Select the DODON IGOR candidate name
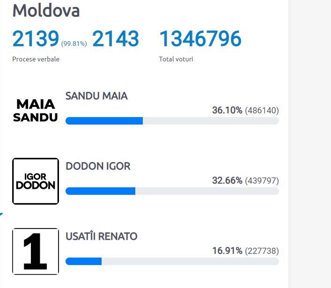 point(98,166)
